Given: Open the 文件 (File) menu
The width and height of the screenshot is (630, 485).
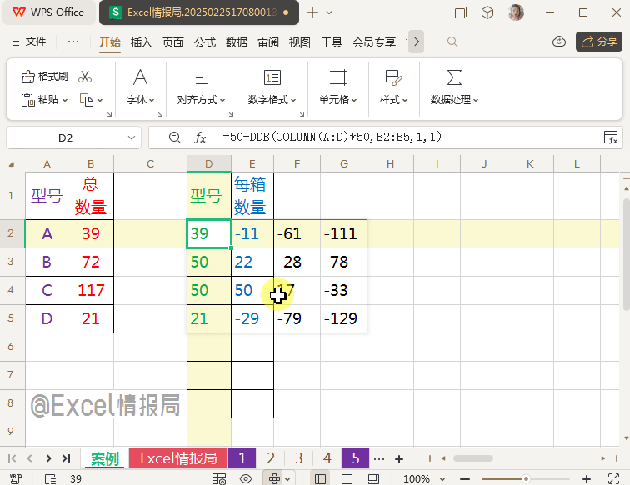Looking at the screenshot, I should tap(30, 42).
